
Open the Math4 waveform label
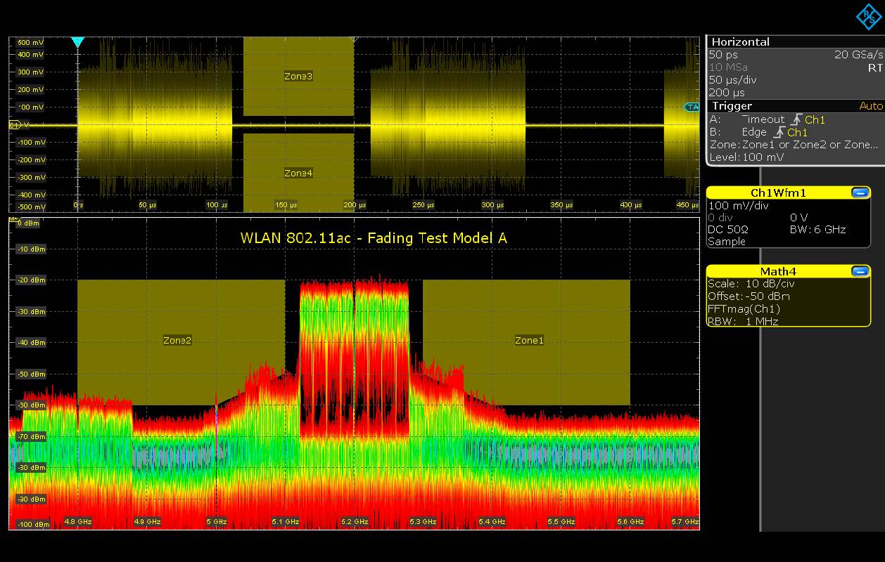point(777,271)
